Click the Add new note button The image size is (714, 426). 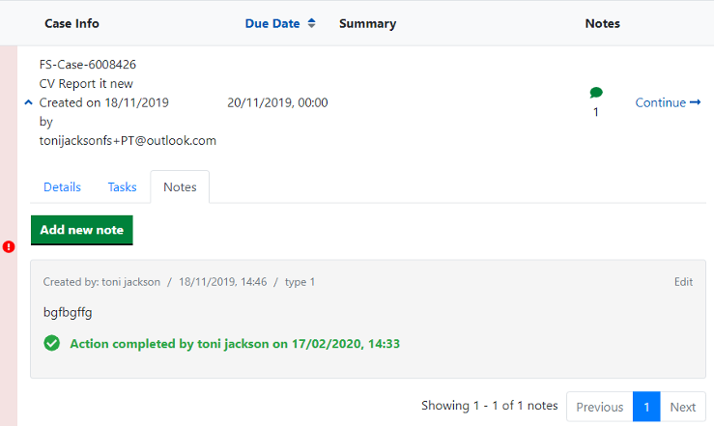click(x=82, y=230)
